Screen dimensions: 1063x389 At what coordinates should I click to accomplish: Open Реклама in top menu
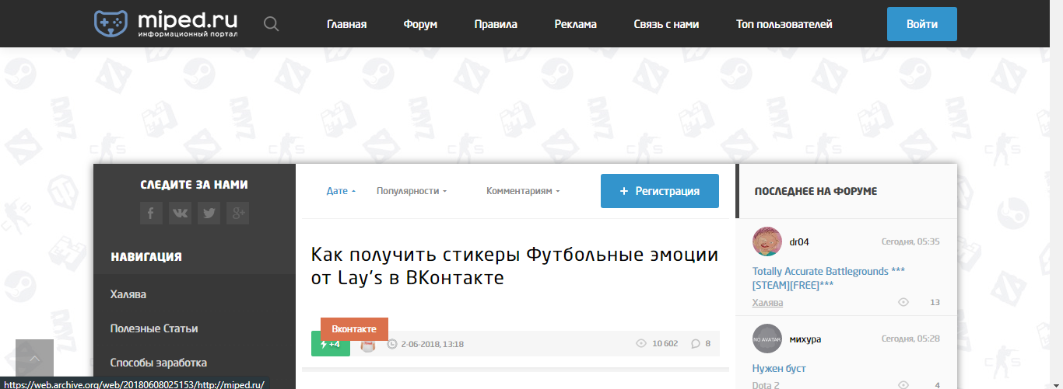tap(576, 24)
